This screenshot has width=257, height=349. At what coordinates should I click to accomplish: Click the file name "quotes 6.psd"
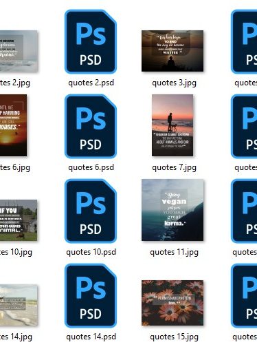(91, 167)
